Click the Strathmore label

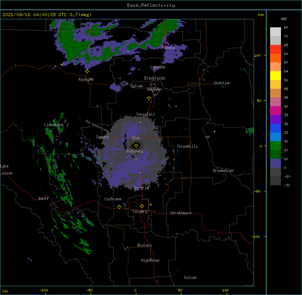[x=181, y=213]
